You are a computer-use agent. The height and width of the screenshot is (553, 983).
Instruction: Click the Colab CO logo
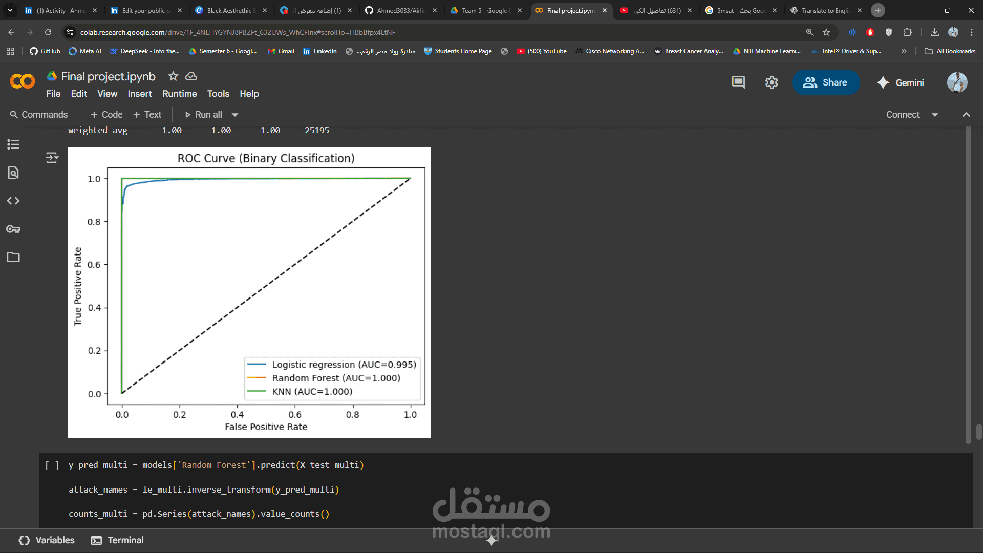(23, 81)
